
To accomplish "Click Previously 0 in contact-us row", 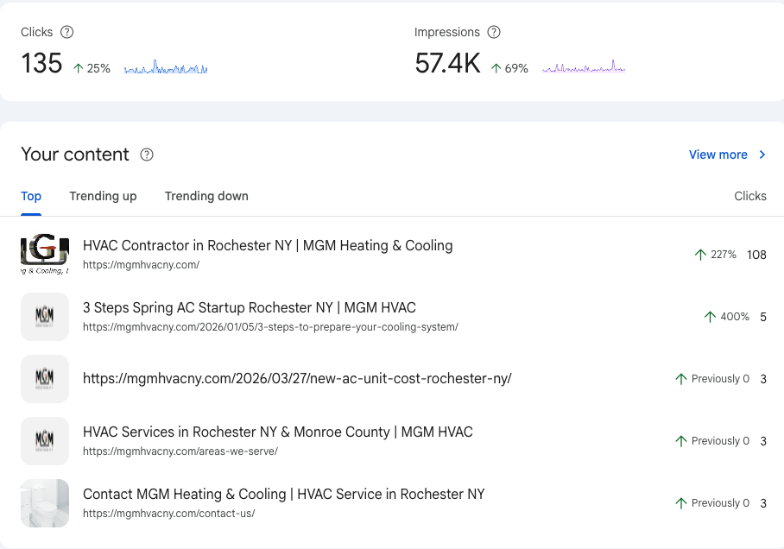I will (x=720, y=502).
